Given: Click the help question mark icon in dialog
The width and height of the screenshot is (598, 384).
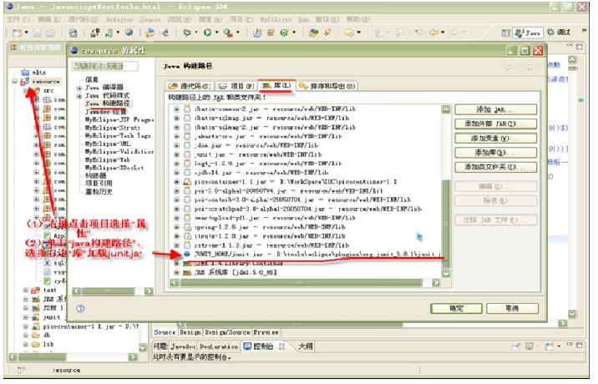Looking at the screenshot, I should [80, 308].
